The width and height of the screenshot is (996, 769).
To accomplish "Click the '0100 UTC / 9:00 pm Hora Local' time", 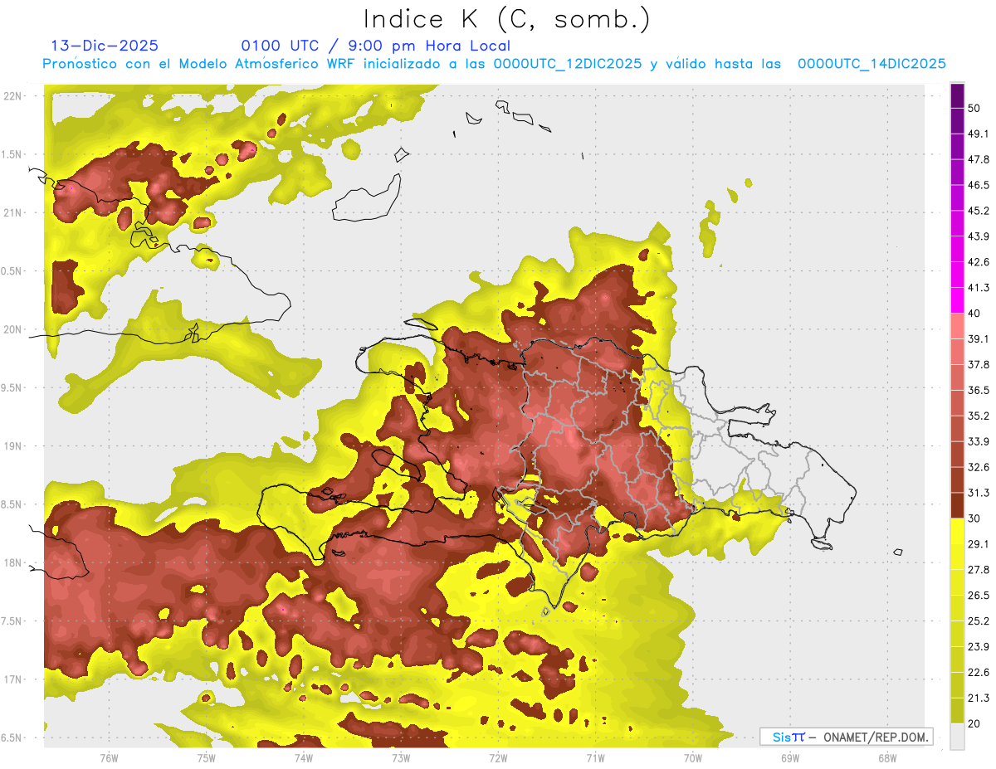I will pyautogui.click(x=375, y=46).
